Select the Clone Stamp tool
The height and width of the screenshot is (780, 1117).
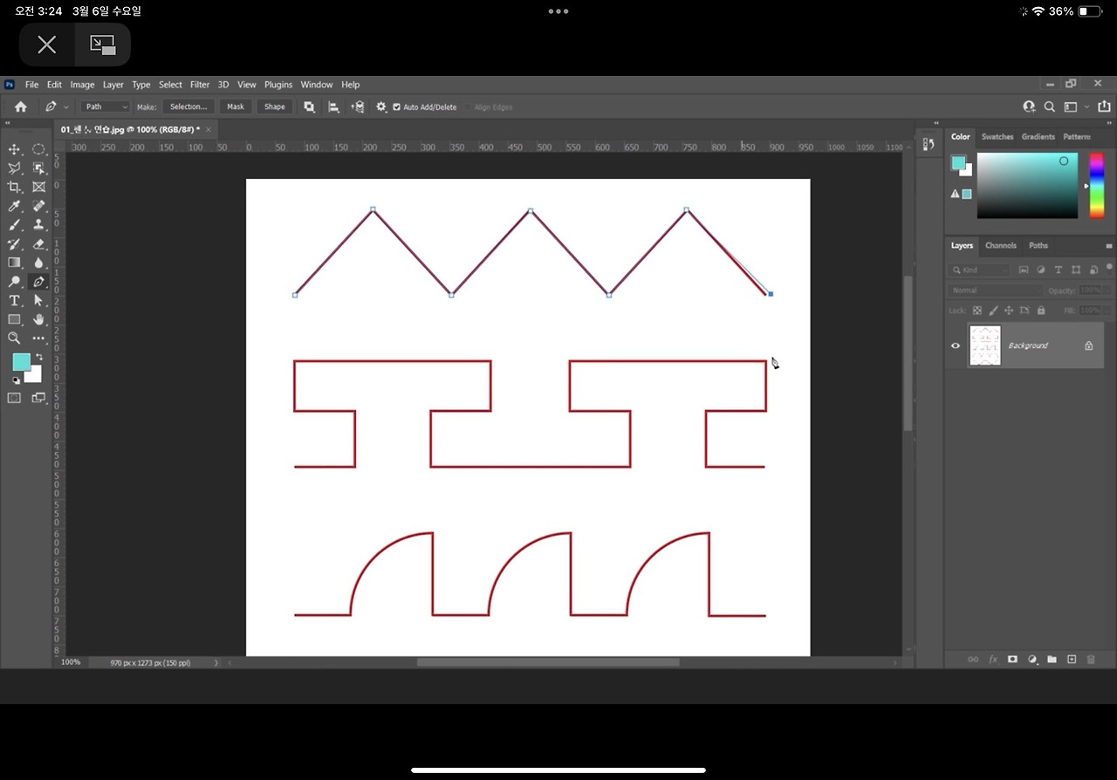click(x=38, y=225)
